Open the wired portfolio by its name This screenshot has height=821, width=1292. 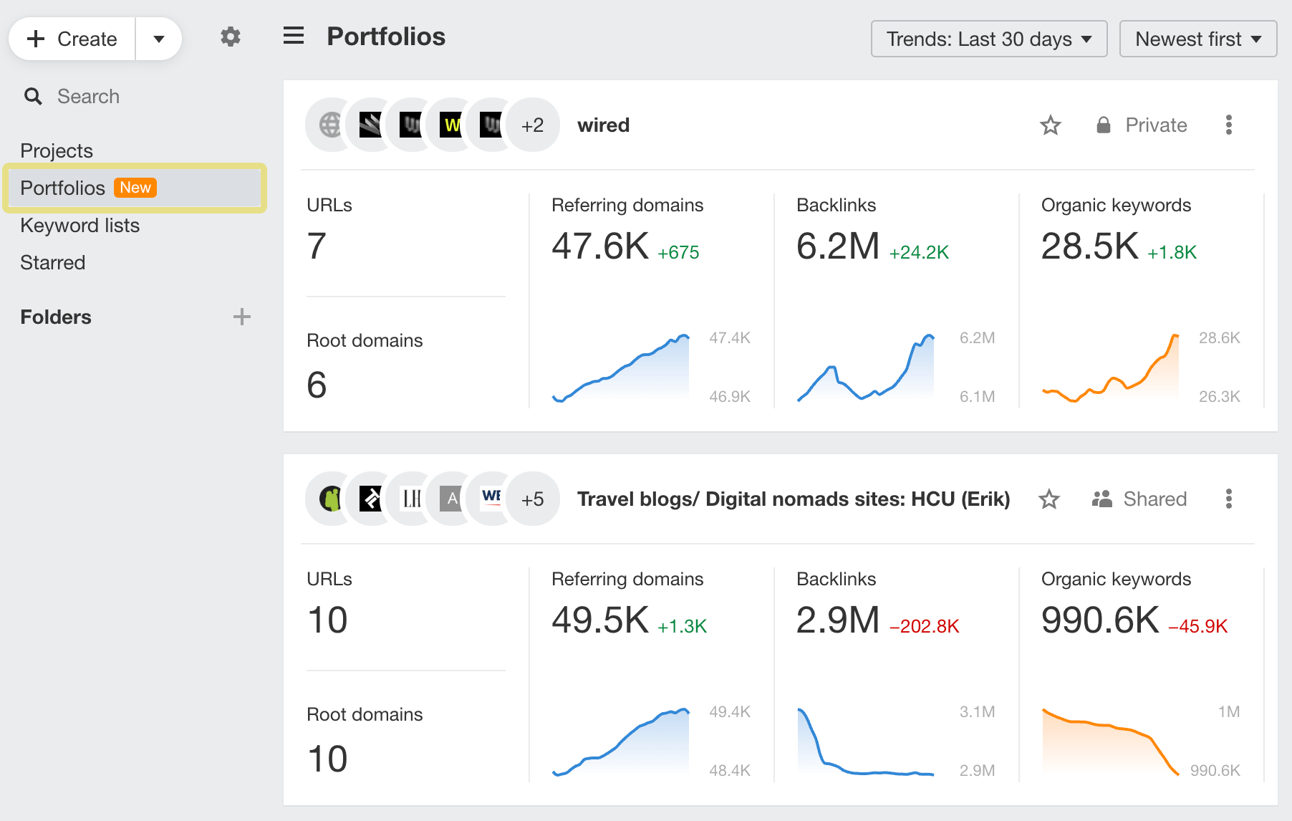click(x=603, y=125)
